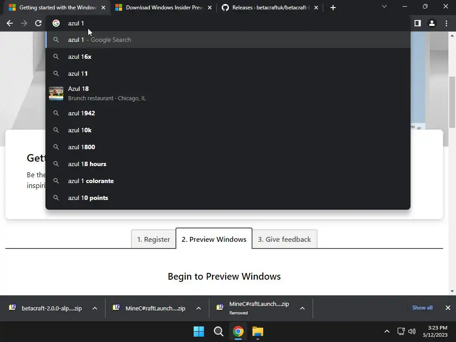Image resolution: width=456 pixels, height=342 pixels.
Task: Open the Windows Start menu
Action: click(199, 331)
